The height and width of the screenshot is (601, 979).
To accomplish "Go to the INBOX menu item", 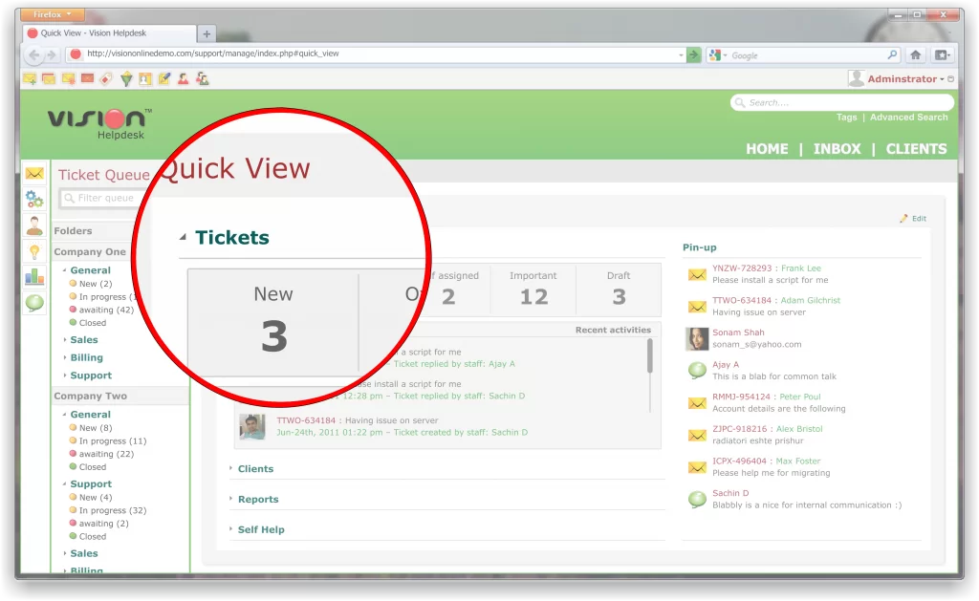I will pos(837,149).
